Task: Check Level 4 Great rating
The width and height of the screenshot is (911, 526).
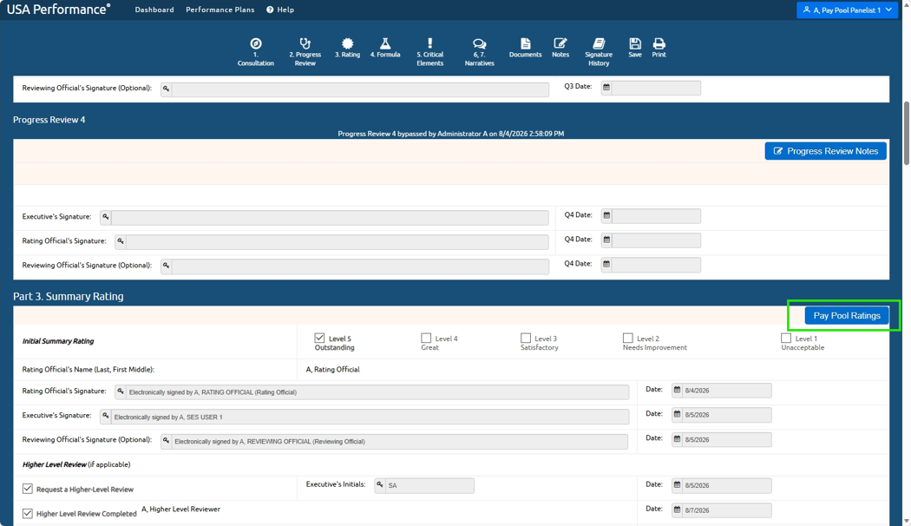Action: point(426,338)
